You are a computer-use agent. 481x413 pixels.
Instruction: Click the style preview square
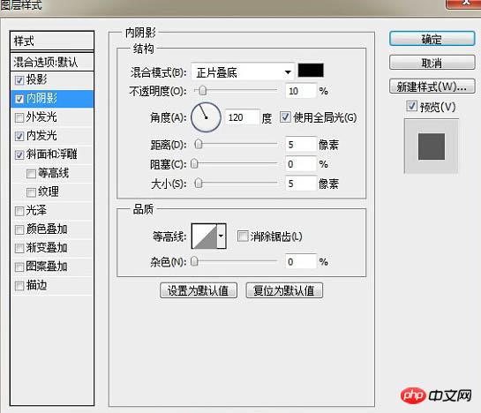[x=431, y=146]
